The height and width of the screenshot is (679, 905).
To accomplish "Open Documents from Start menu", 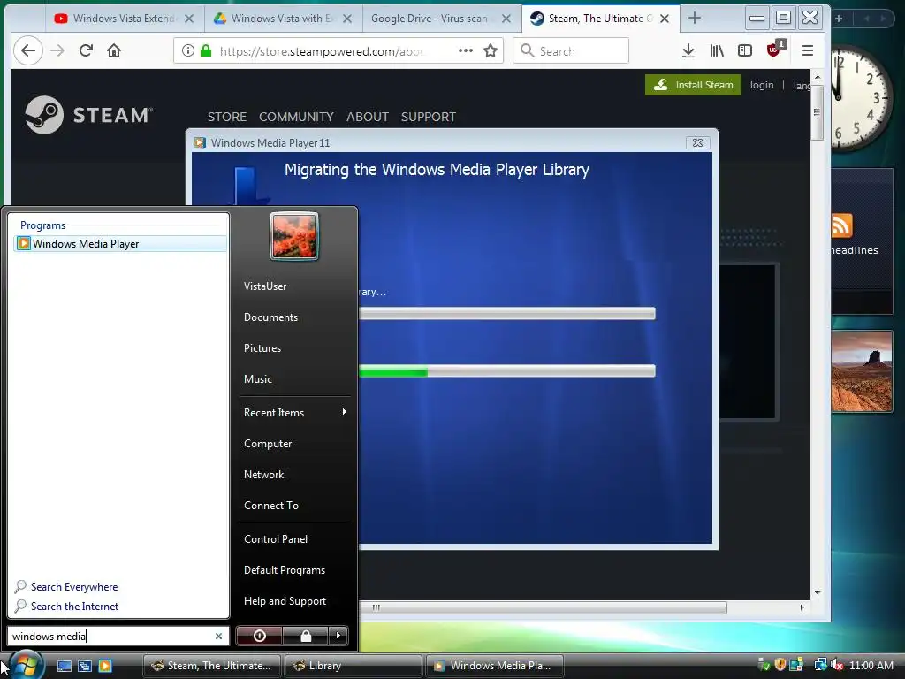I will (x=270, y=317).
